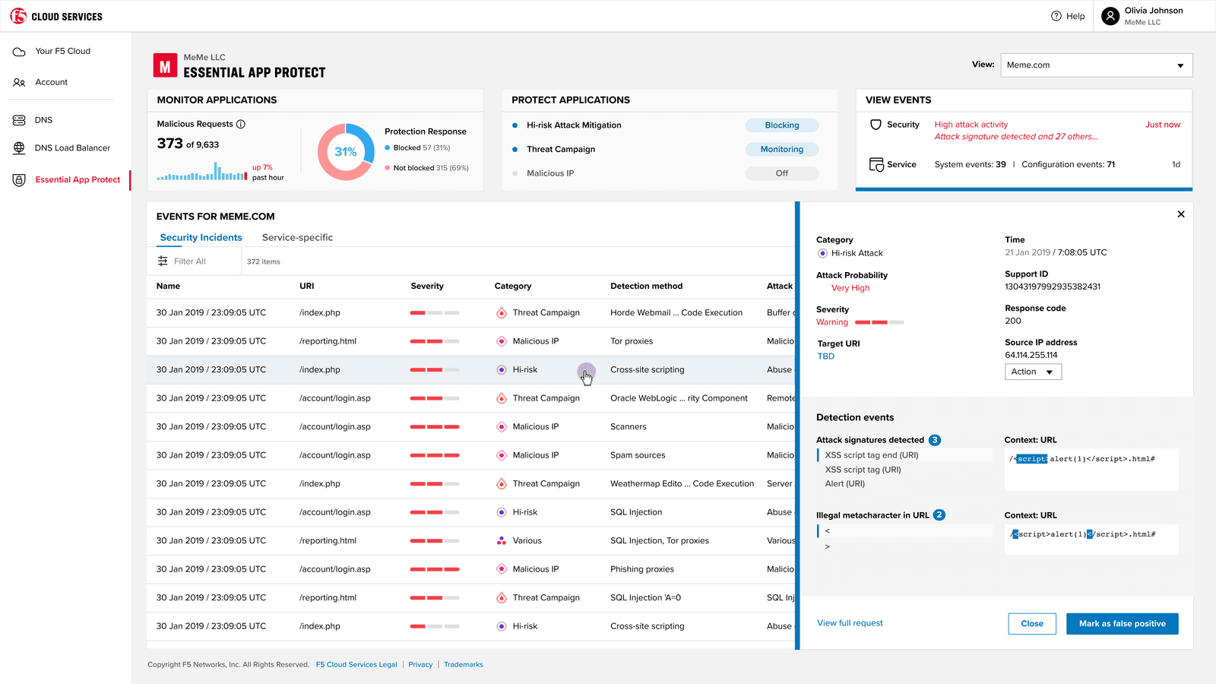Click the Security shield icon in View Events
This screenshot has width=1216, height=684.
[876, 124]
